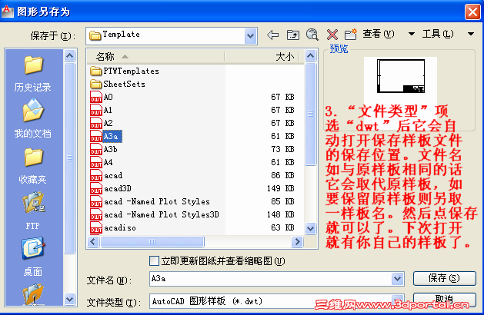Image resolution: width=484 pixels, height=315 pixels.
Task: Click the 取消 button
Action: (445, 298)
